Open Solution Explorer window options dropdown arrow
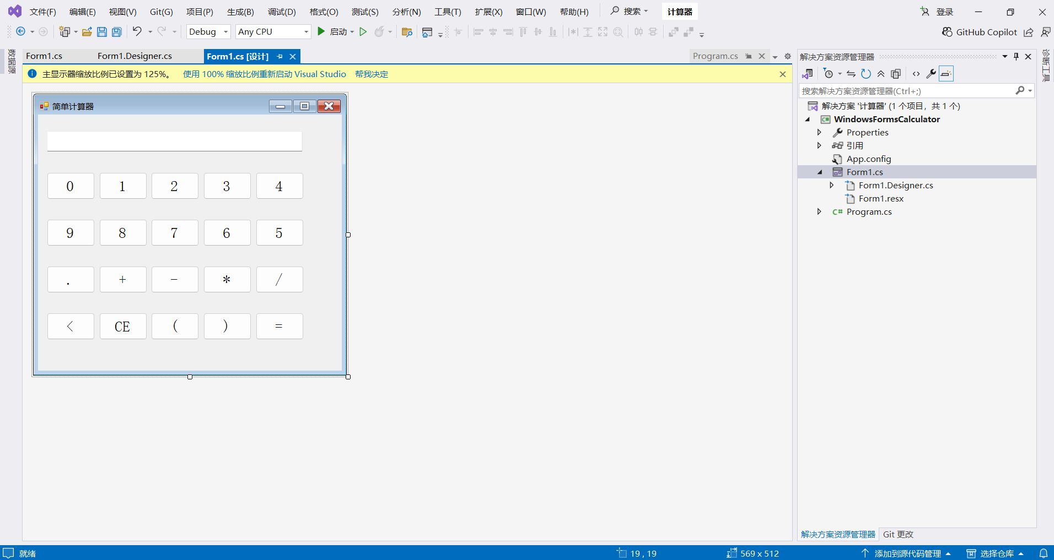The height and width of the screenshot is (560, 1054). pos(1004,57)
